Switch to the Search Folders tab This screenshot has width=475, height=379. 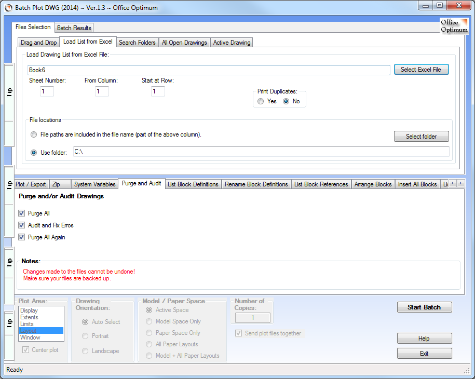pos(137,43)
